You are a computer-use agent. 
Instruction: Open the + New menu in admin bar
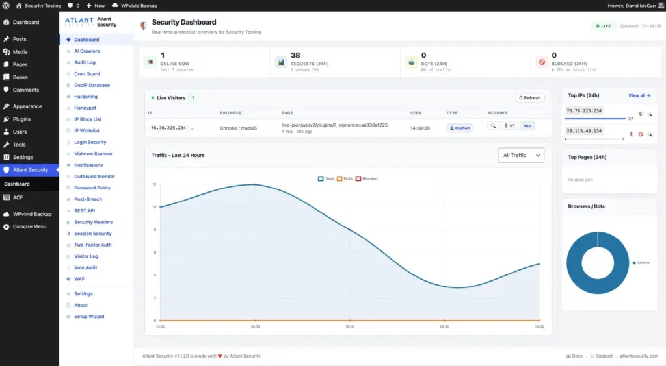95,5
